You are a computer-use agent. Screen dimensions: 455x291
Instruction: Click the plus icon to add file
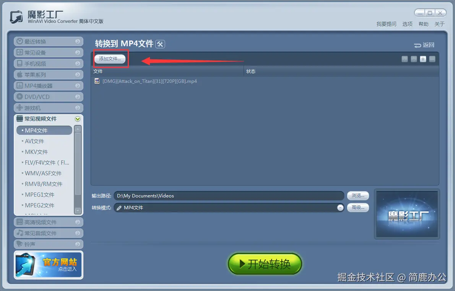point(423,59)
